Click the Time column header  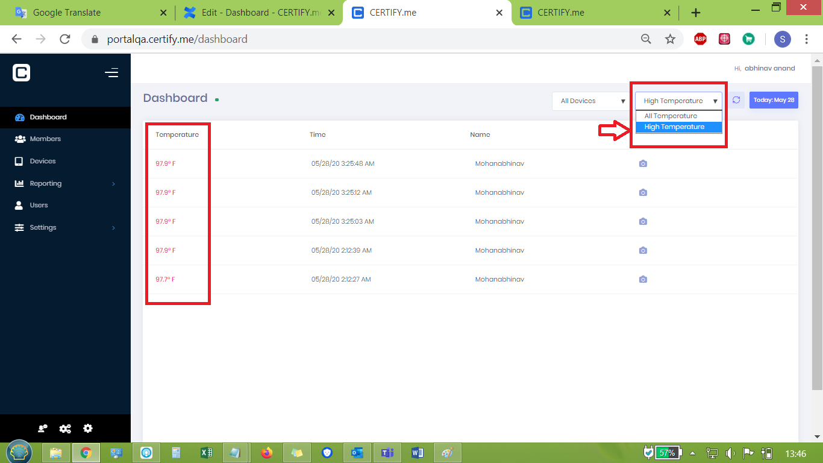point(318,134)
